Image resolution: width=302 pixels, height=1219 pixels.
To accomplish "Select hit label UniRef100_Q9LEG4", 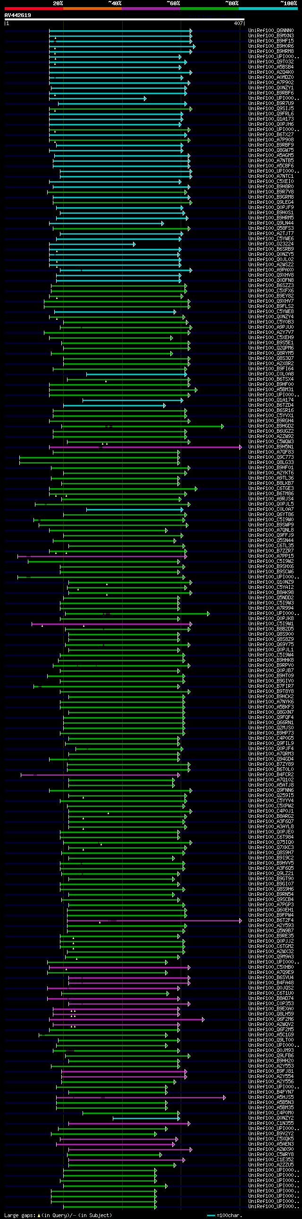I will (x=271, y=202).
